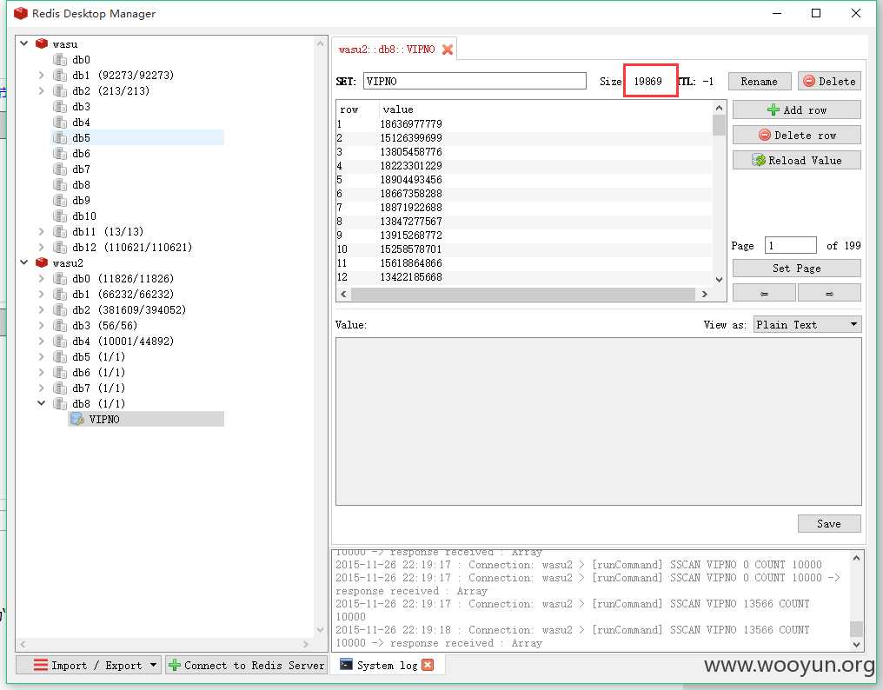Click the red Import / Export icon
The height and width of the screenshot is (690, 883).
41,665
